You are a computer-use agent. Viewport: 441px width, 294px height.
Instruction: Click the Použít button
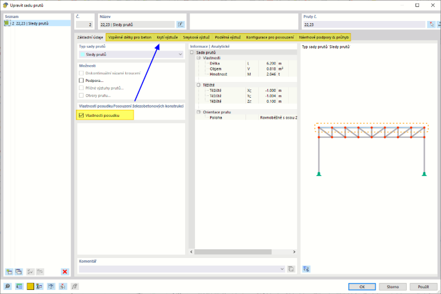coord(423,286)
